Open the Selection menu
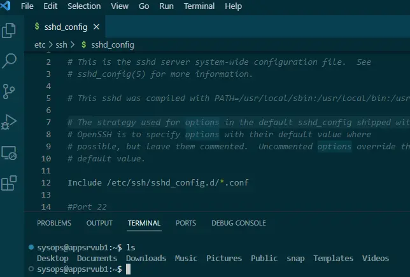Viewport: 410px width, 277px height. [84, 6]
